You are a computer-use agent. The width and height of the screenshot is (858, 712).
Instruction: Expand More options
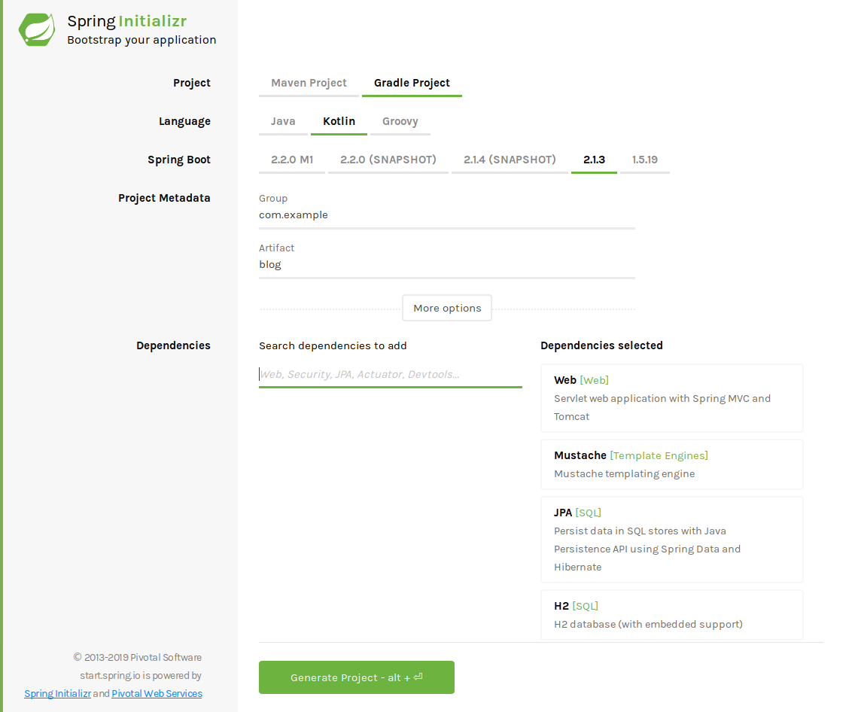(x=447, y=308)
